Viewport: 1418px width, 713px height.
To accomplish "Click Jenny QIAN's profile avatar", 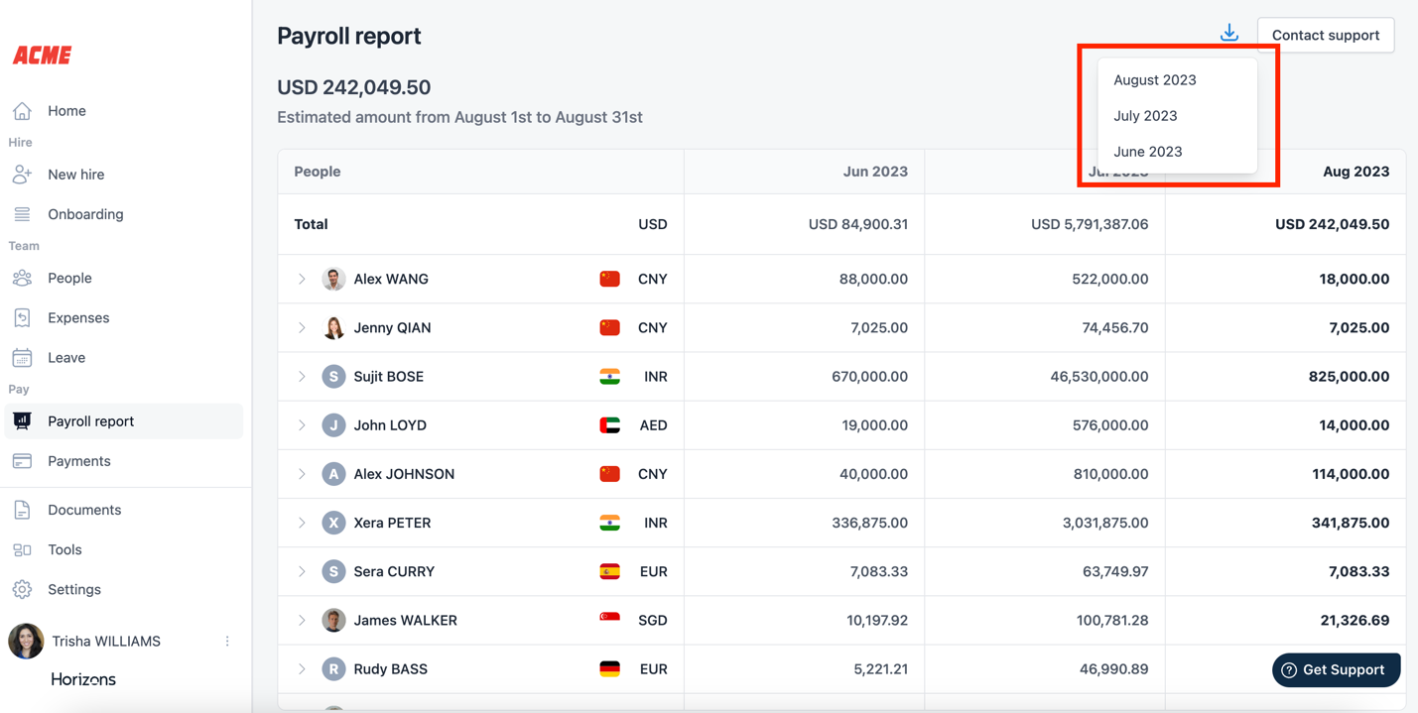I will pyautogui.click(x=333, y=328).
